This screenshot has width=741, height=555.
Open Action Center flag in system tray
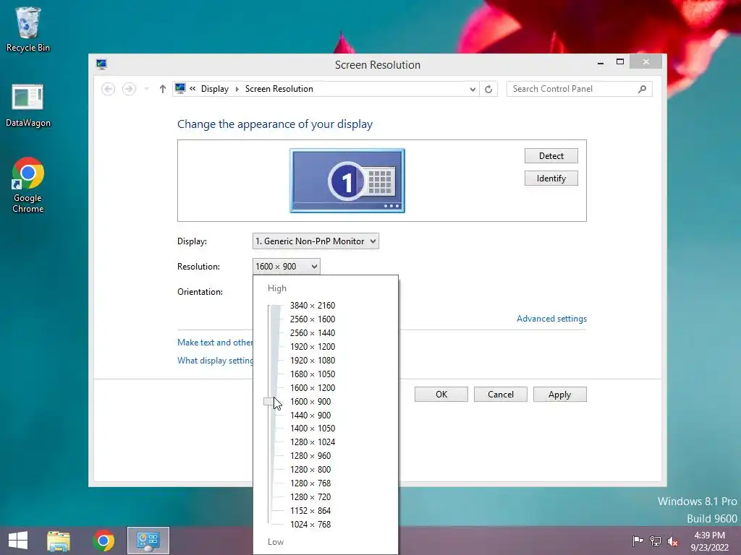(x=638, y=541)
